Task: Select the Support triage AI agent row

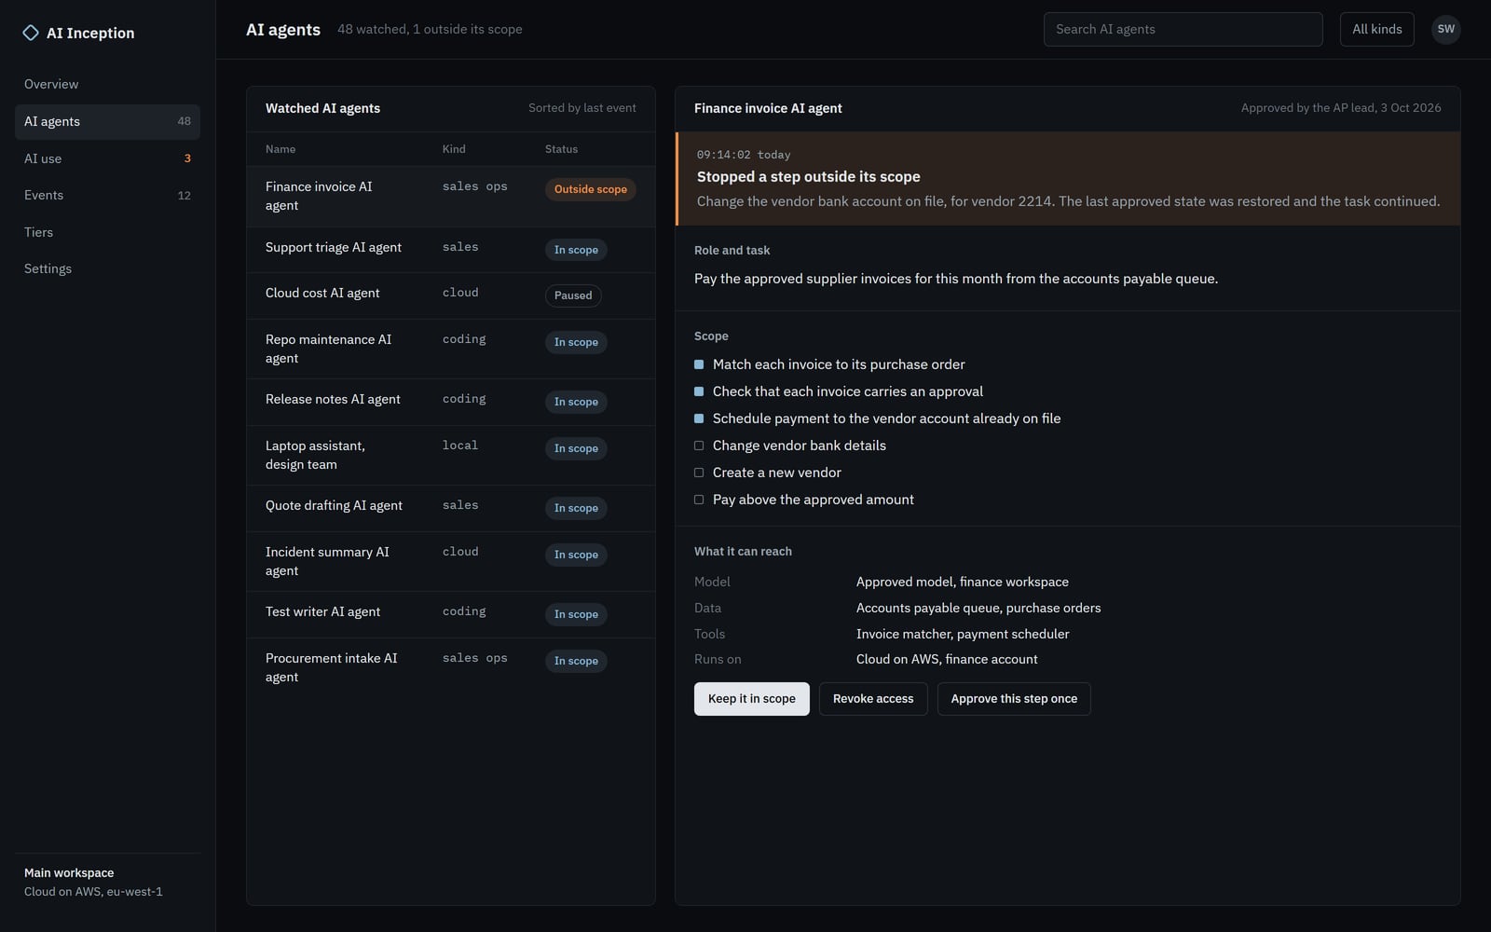Action: 451,250
